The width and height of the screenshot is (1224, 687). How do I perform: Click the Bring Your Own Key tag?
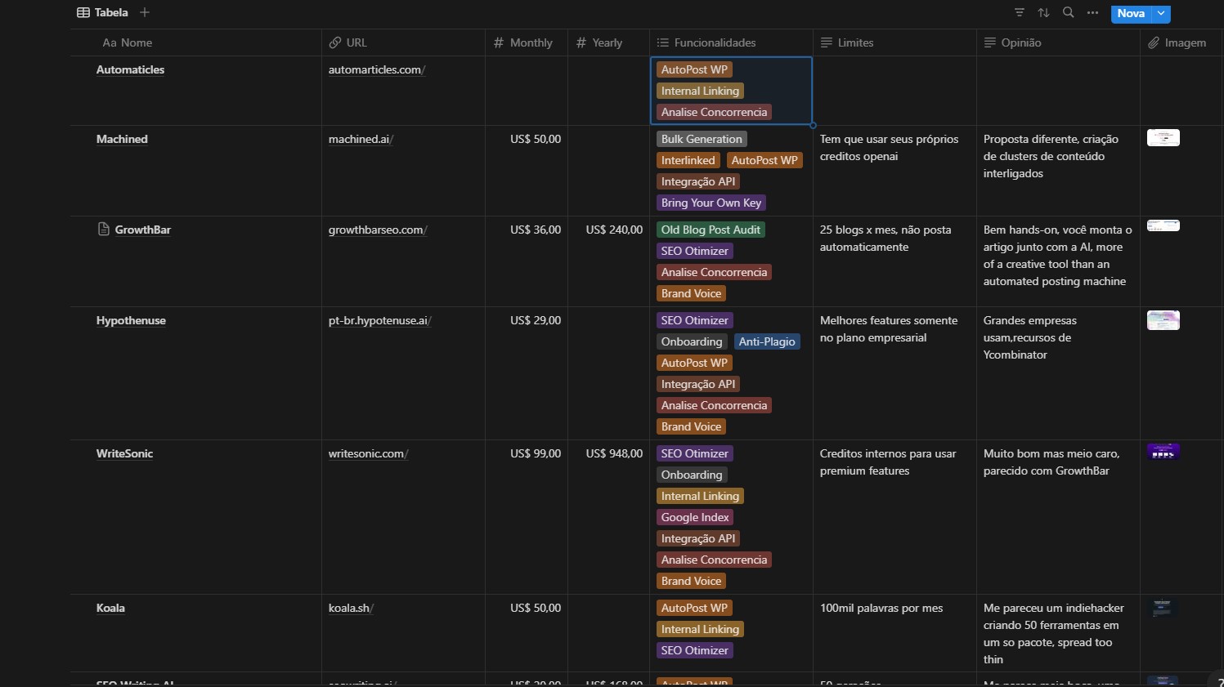(x=711, y=203)
